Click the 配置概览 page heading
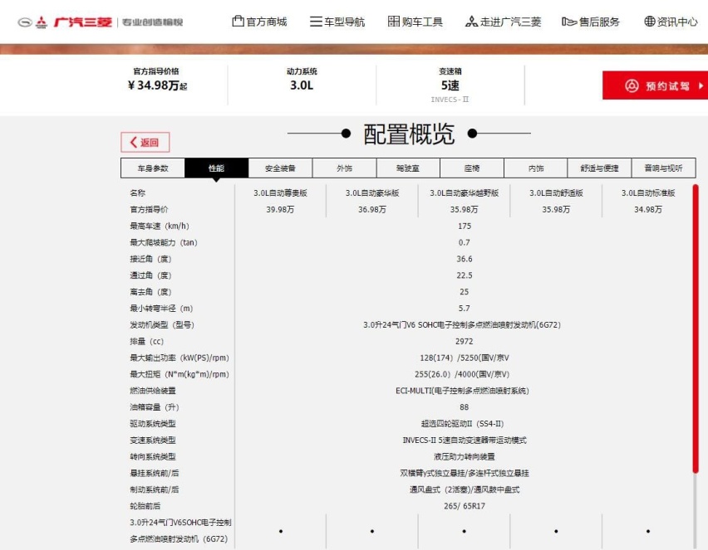708x550 pixels. 409,134
